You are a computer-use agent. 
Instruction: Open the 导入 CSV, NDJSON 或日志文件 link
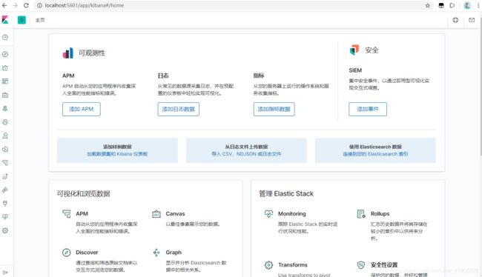[x=246, y=154]
